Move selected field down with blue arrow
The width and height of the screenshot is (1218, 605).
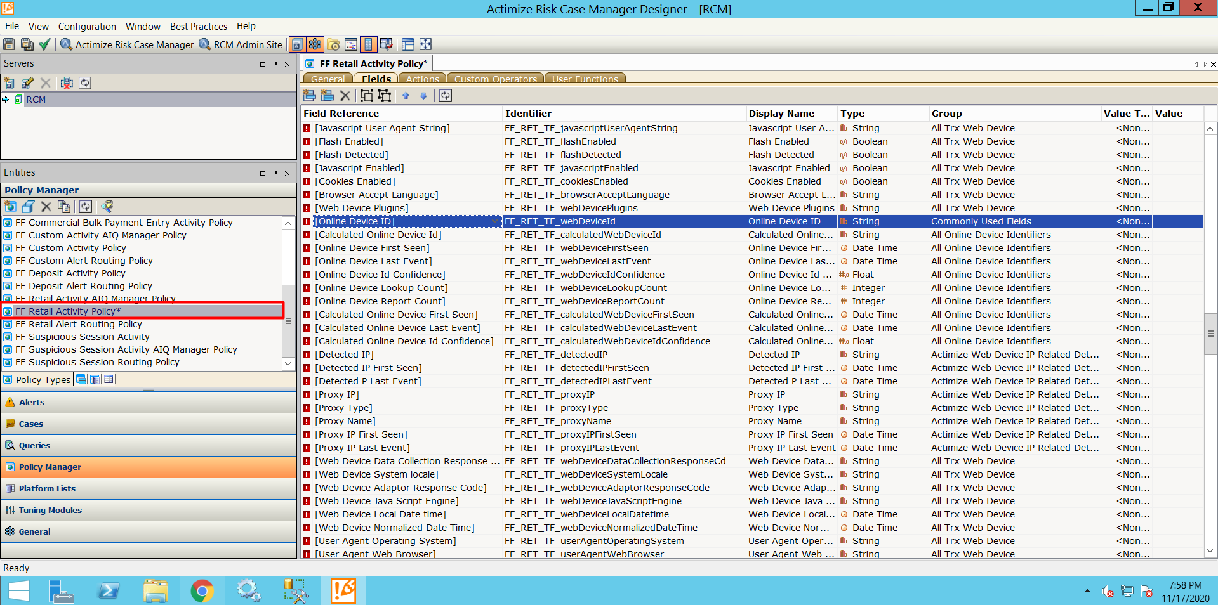[x=424, y=96]
